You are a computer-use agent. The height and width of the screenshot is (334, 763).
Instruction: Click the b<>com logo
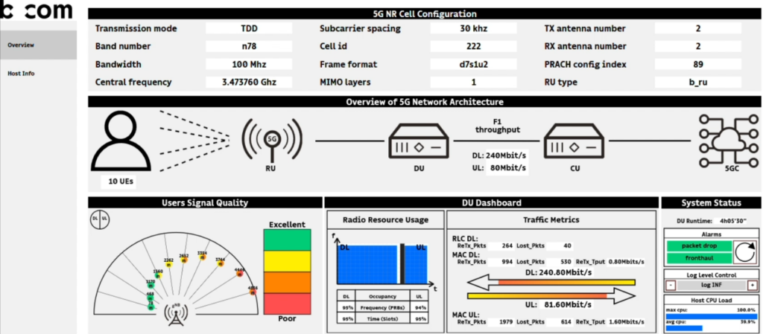coord(37,10)
